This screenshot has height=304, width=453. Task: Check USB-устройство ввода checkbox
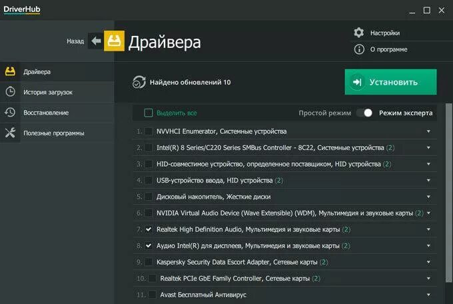tap(149, 180)
